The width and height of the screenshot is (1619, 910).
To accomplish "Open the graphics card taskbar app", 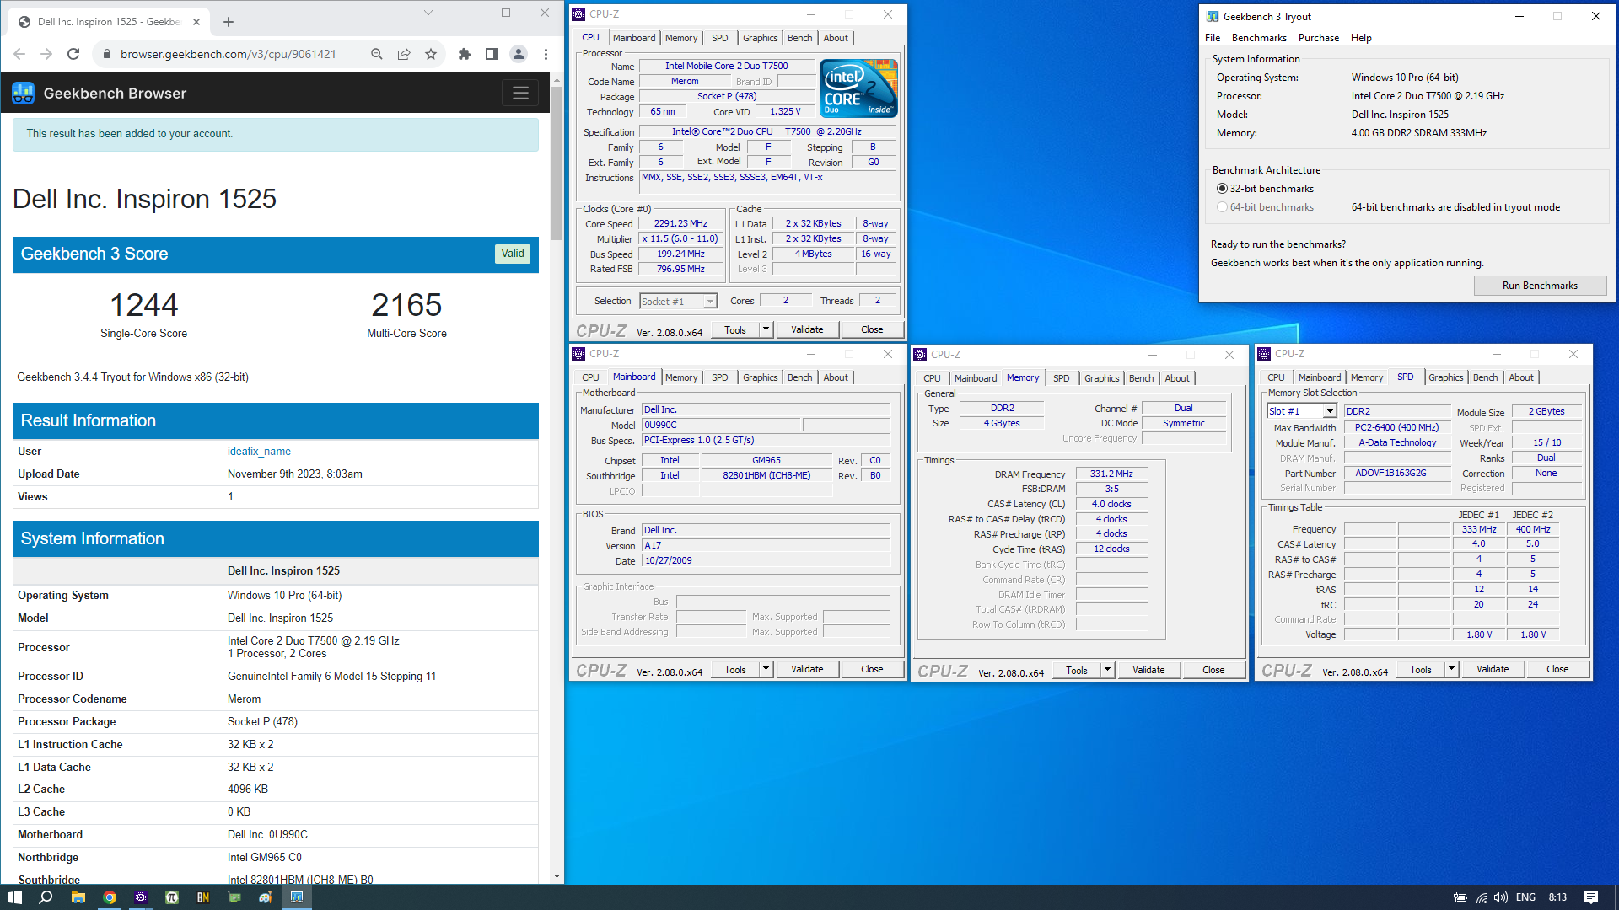I will (x=234, y=897).
